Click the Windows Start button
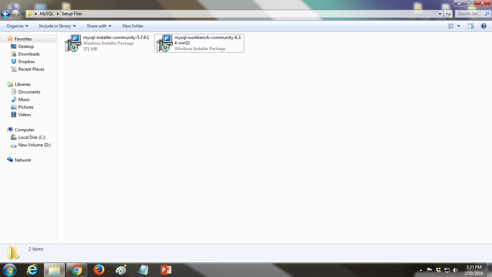 click(10, 270)
